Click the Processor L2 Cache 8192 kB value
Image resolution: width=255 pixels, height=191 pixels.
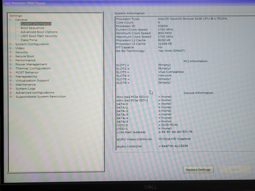[164, 40]
